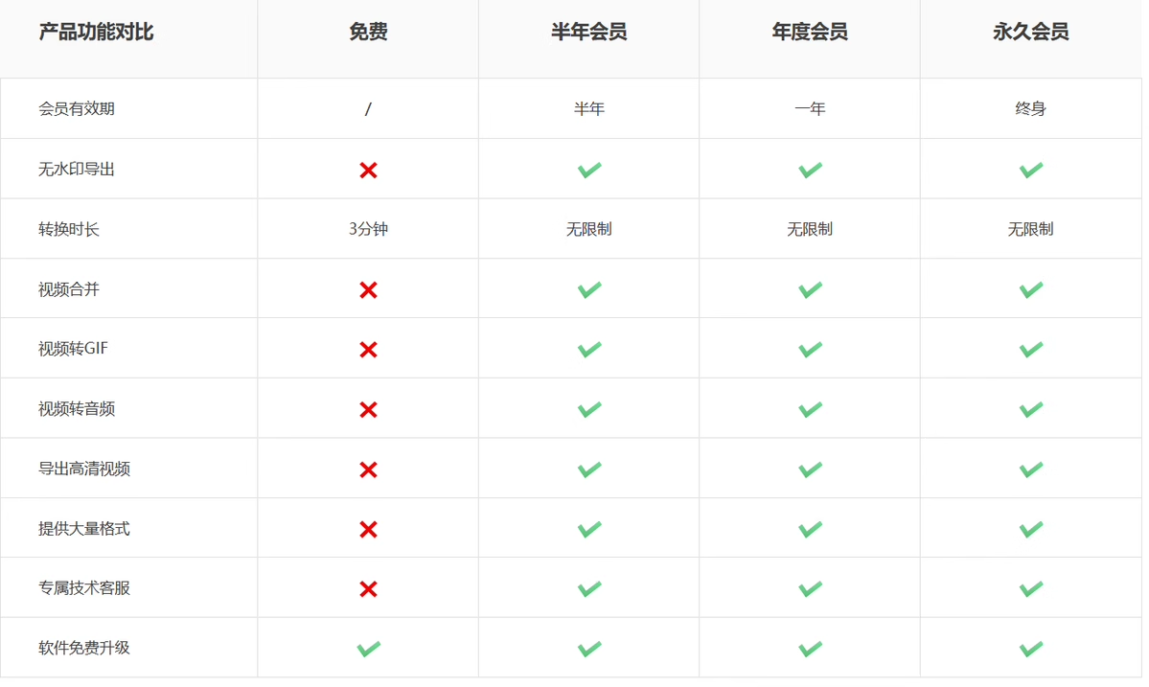Click red cross for 提供大量格式 in 免费 column
Image resolution: width=1149 pixels, height=687 pixels.
tap(368, 529)
